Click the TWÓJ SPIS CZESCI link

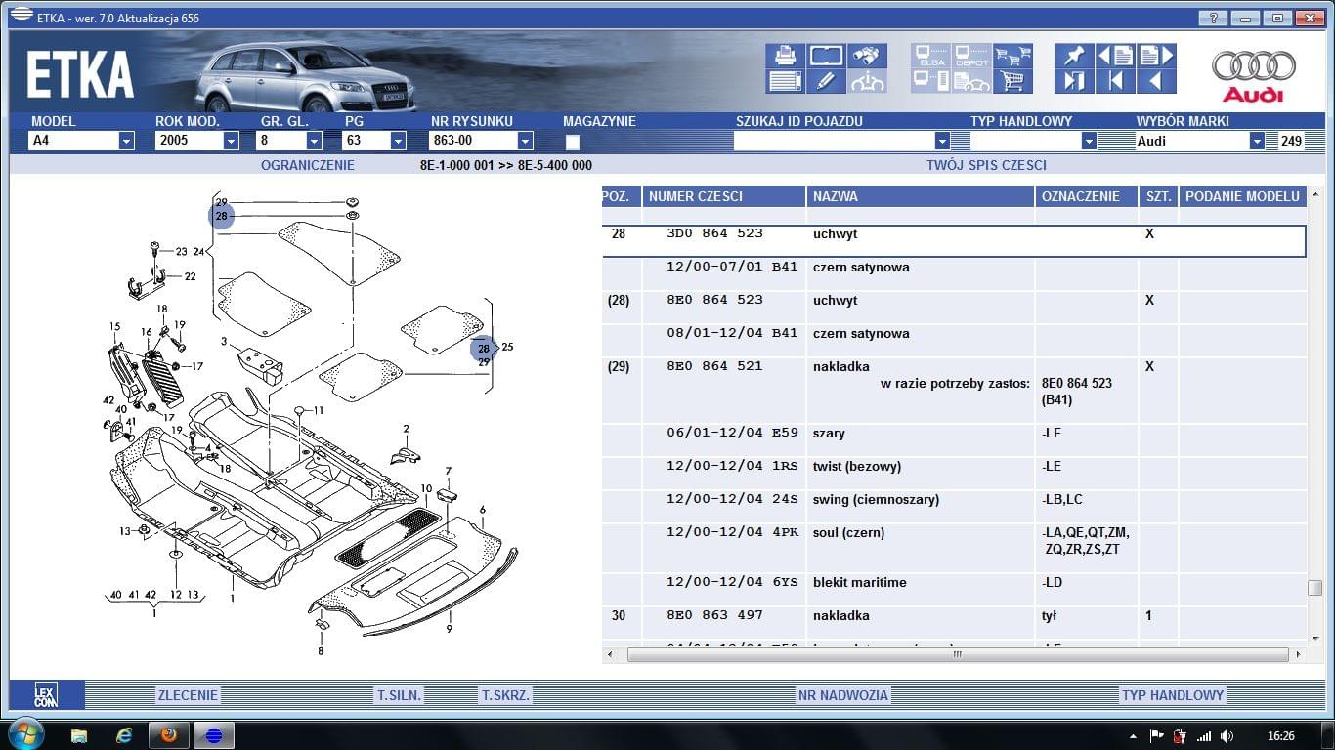click(986, 165)
